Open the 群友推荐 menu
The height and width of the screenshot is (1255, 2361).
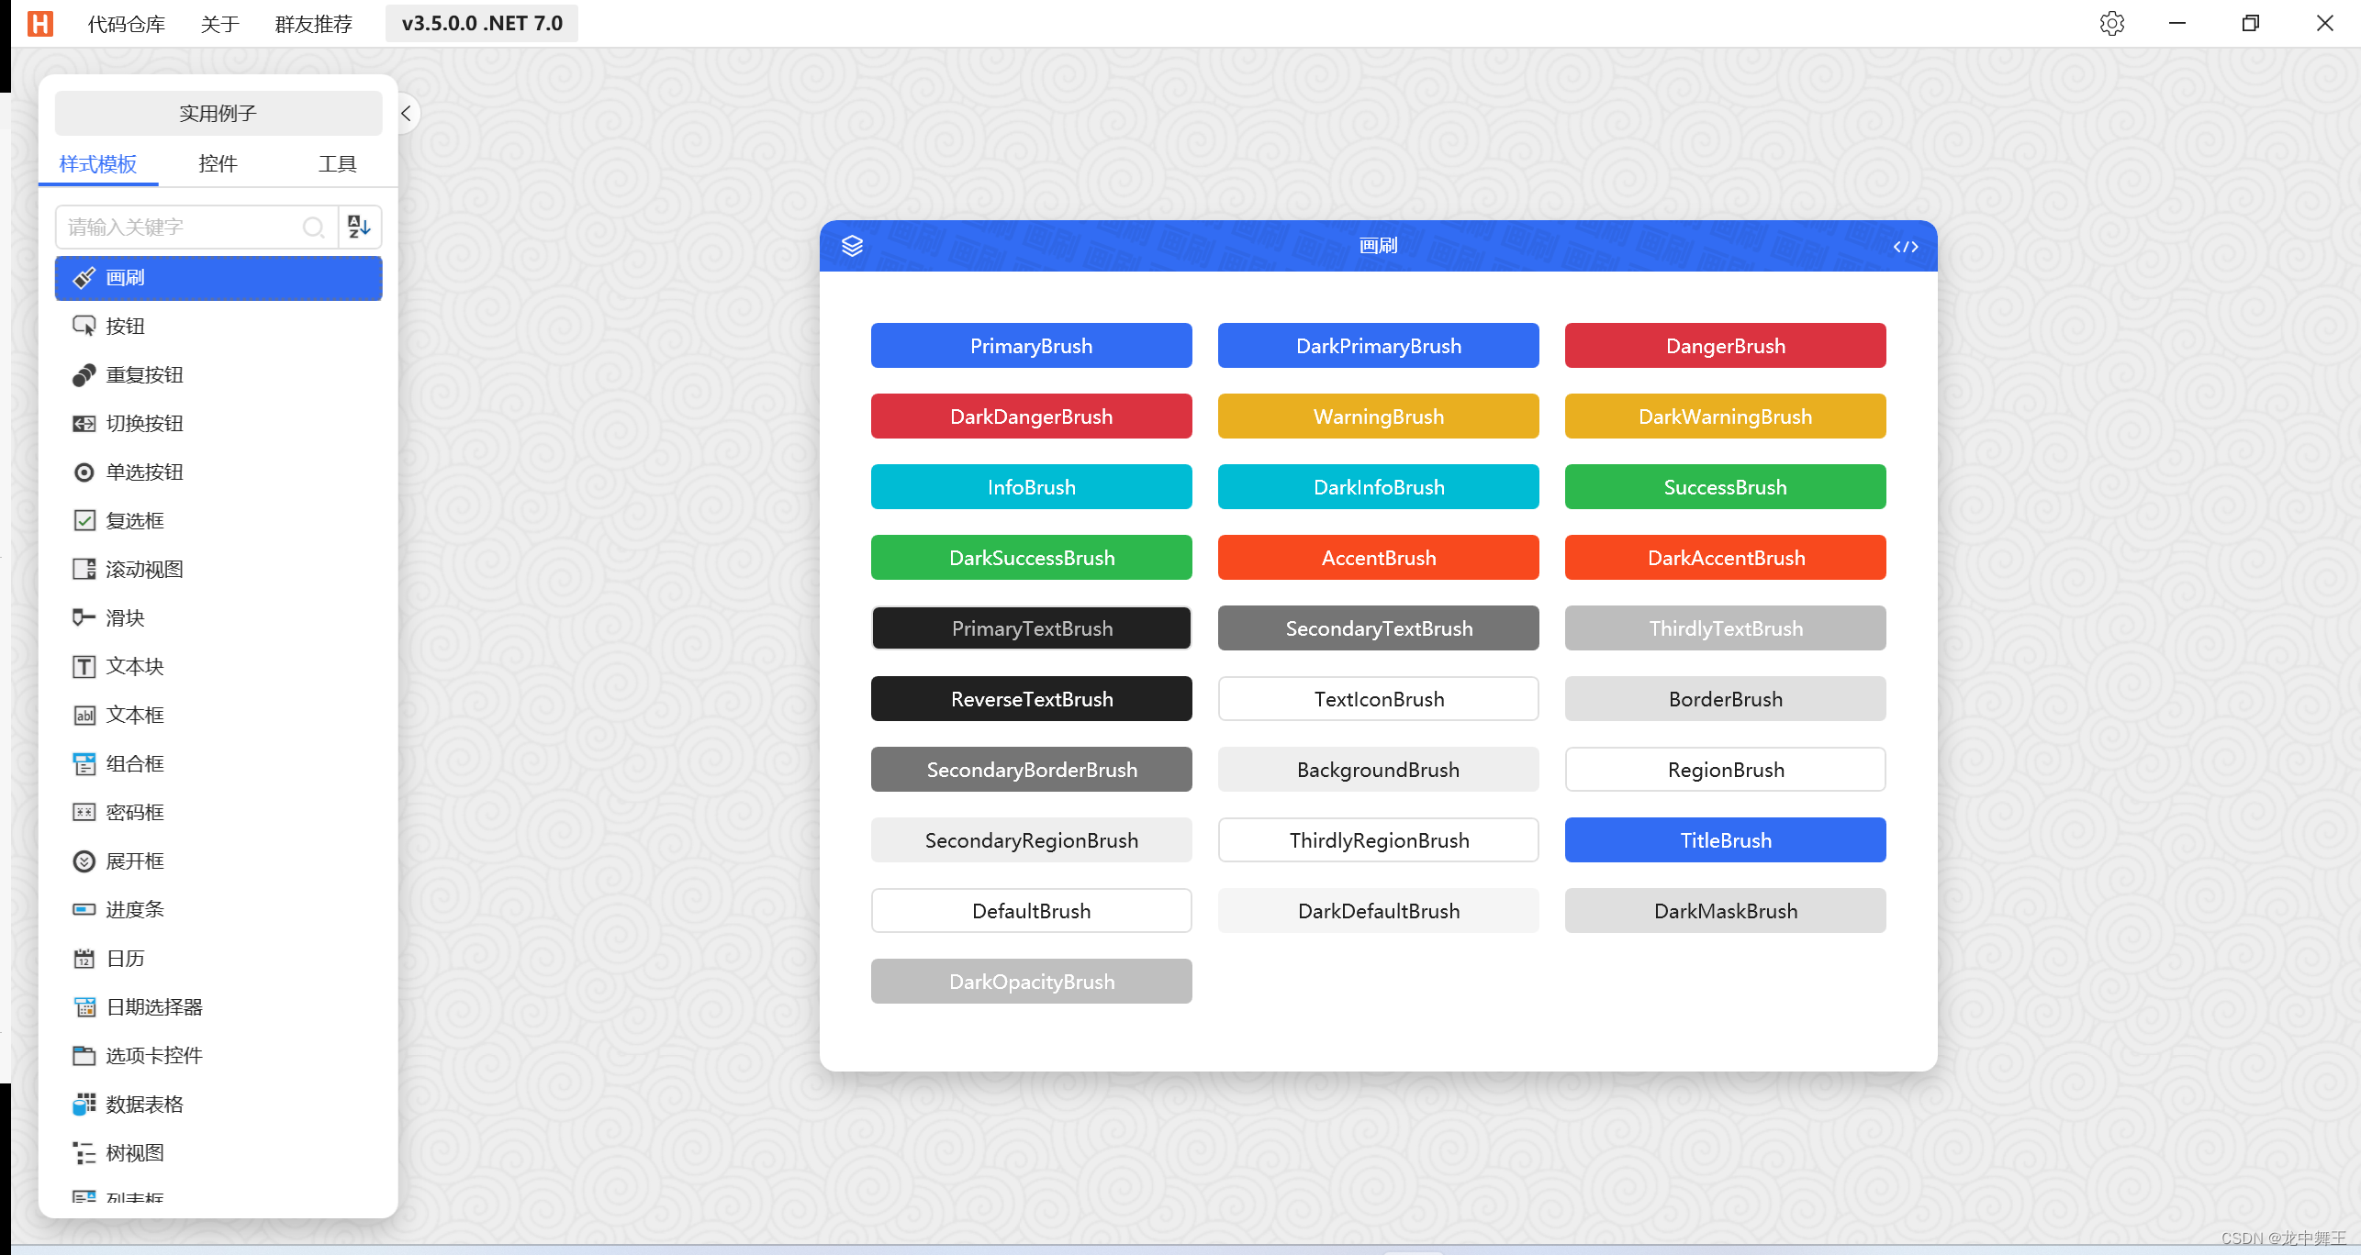tap(314, 24)
